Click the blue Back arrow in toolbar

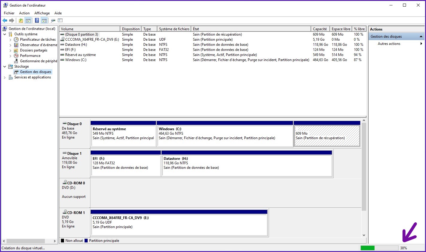(x=5, y=21)
